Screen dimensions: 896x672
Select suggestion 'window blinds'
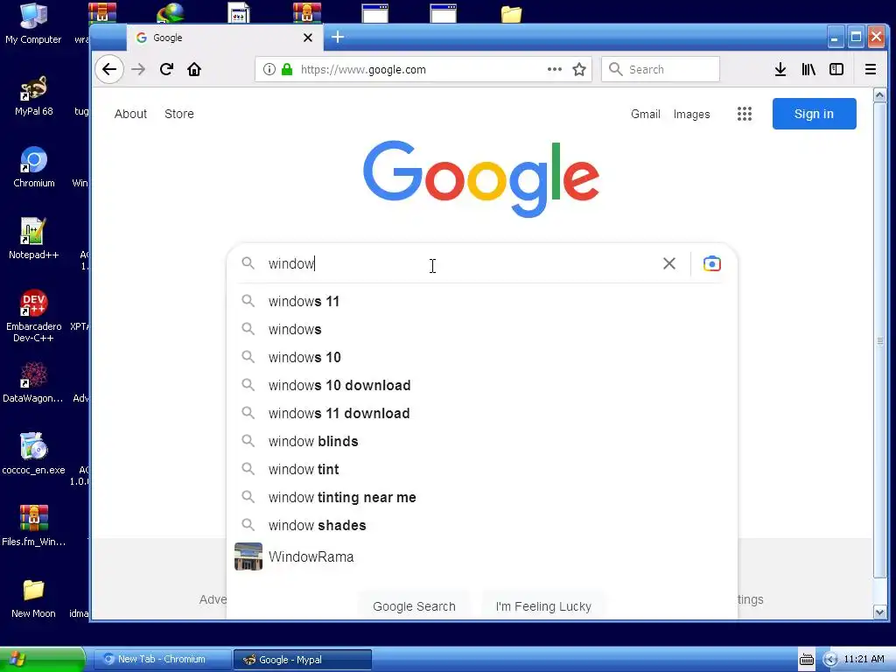tap(482, 441)
